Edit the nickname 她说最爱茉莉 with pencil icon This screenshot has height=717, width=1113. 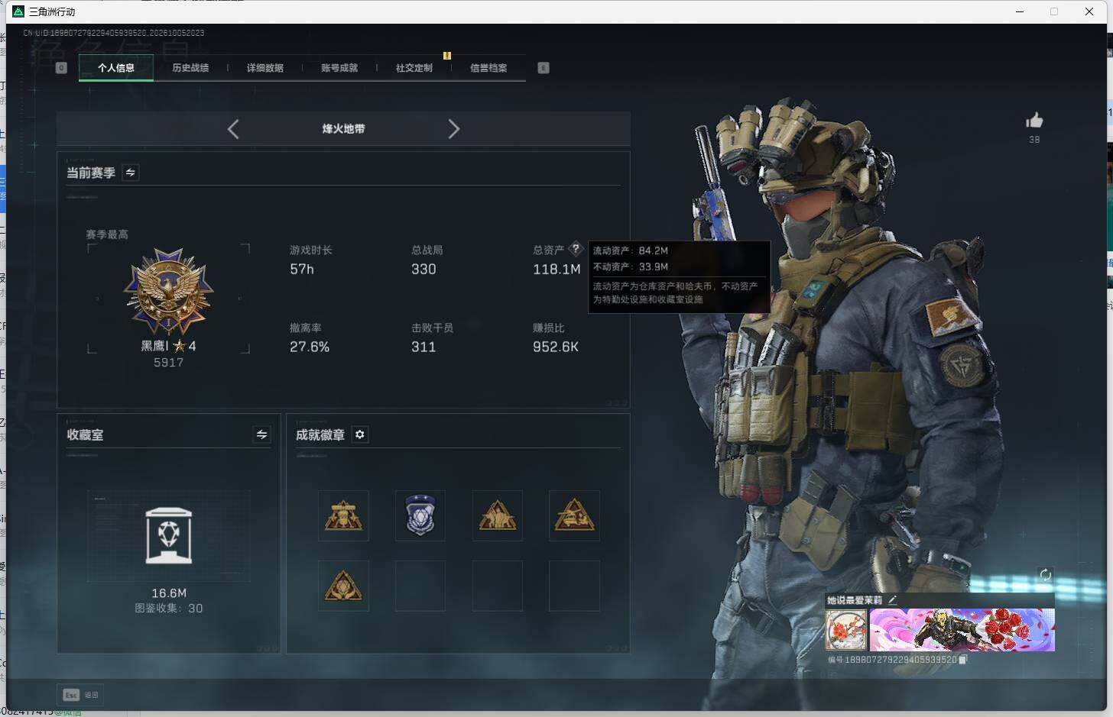[892, 600]
